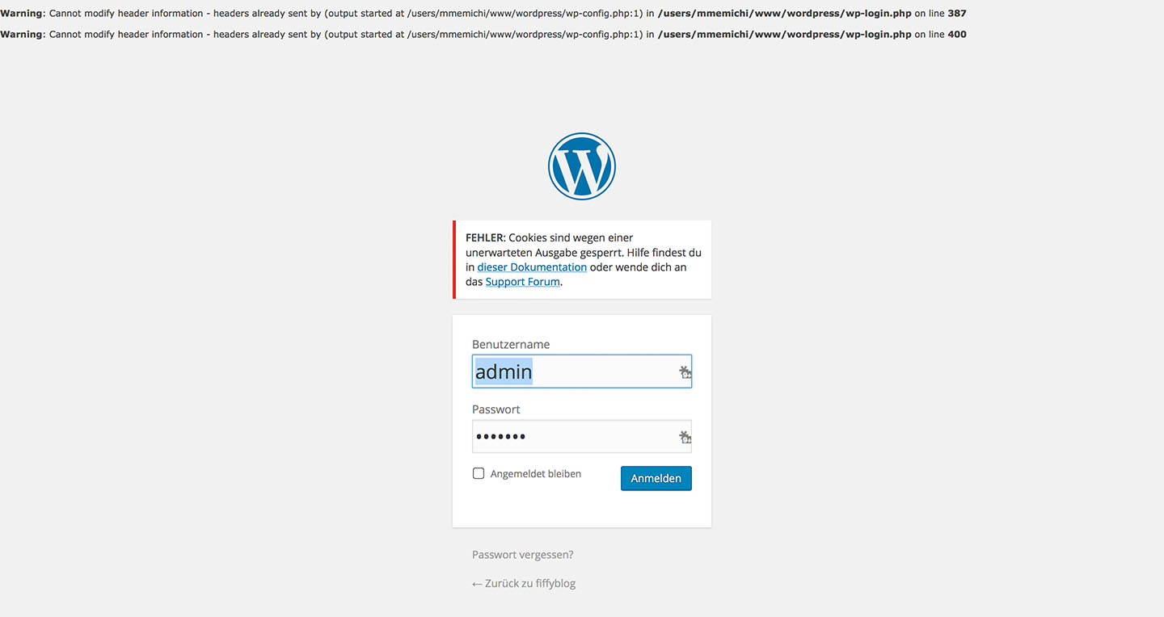Click the Passwort label above the password field

coord(496,409)
